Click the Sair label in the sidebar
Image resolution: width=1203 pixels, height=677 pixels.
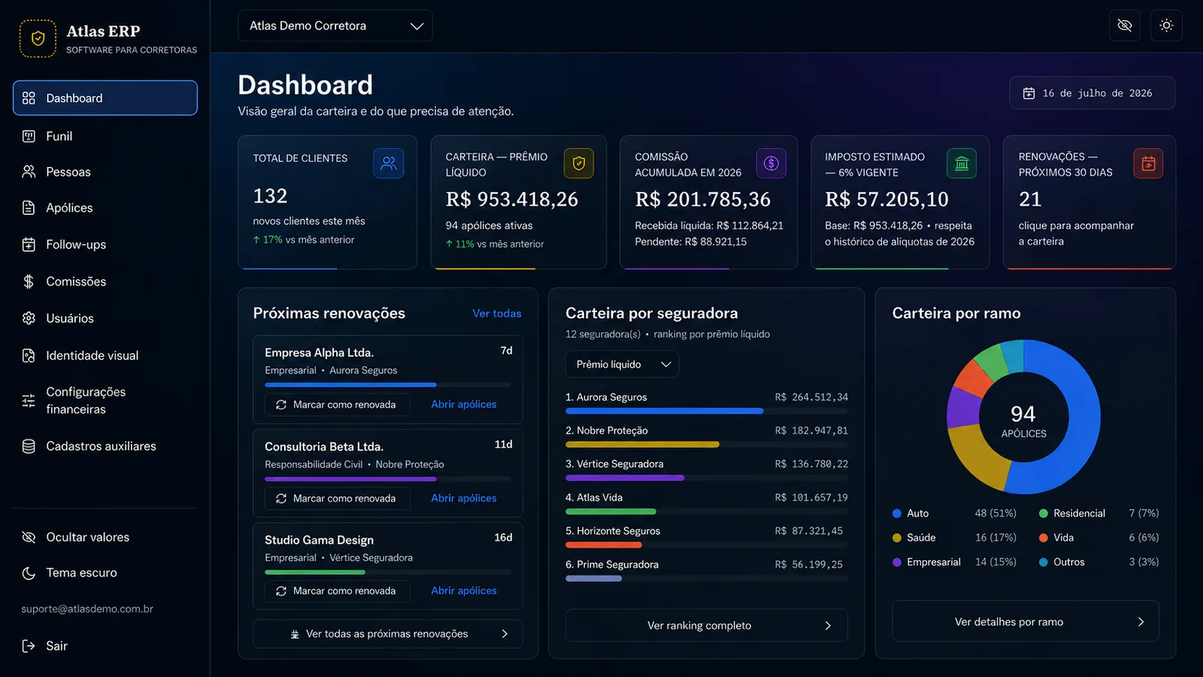coord(56,645)
